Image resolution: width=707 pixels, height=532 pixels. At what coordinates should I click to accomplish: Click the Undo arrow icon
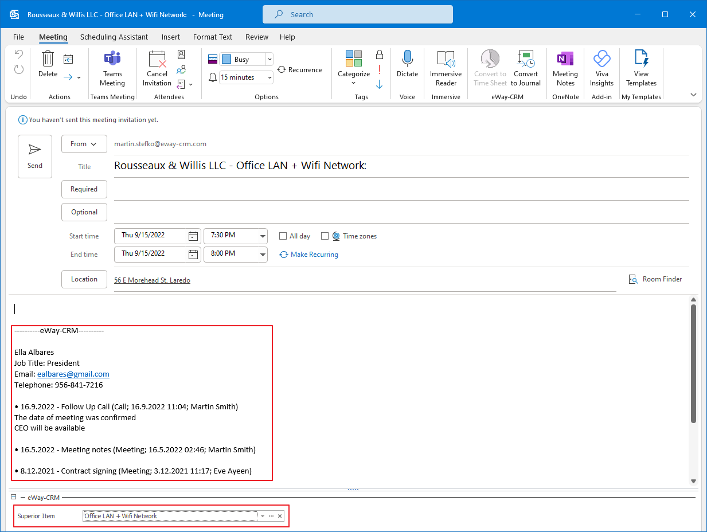pos(19,55)
